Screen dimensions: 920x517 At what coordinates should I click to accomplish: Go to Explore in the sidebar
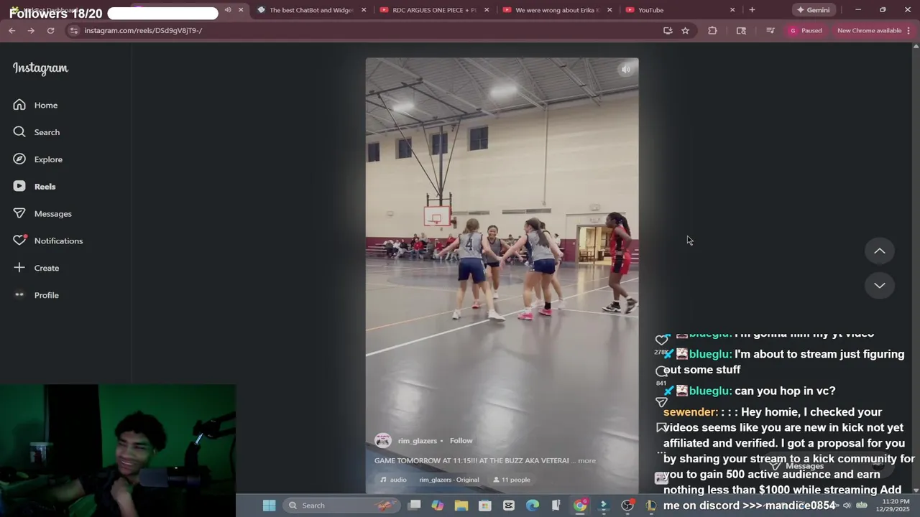pos(38,159)
